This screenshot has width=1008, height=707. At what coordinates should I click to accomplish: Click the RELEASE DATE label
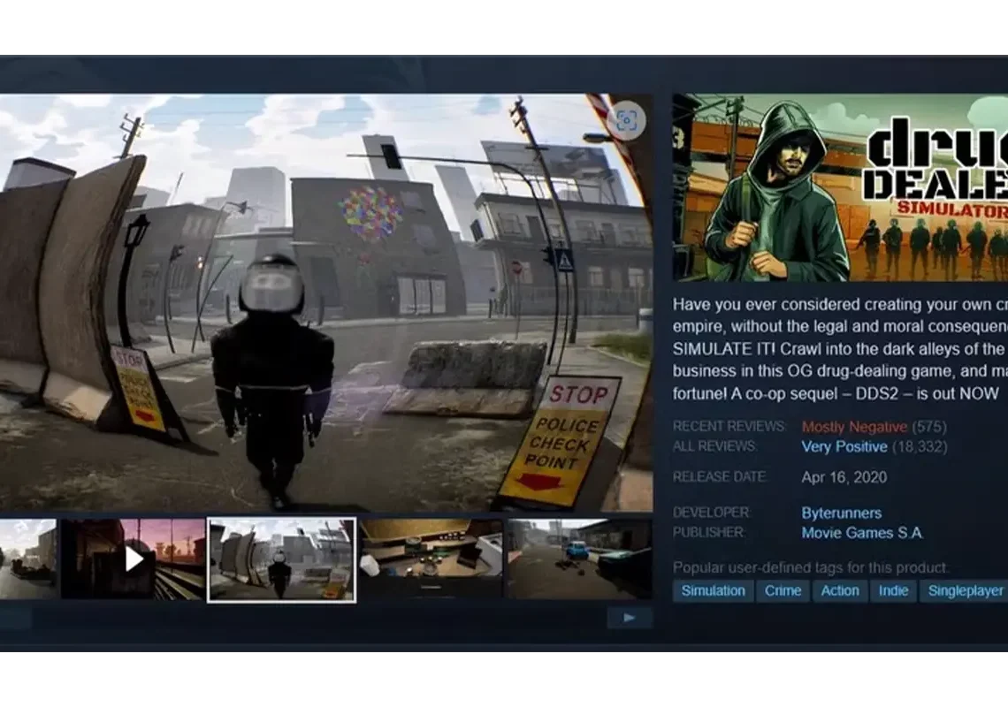720,477
